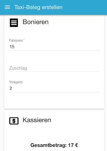107x151 pixels.
Task: Click the underline below Trinkgeld field
Action: (x=54, y=92)
